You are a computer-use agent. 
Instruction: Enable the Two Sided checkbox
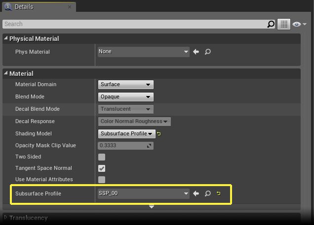[102, 157]
